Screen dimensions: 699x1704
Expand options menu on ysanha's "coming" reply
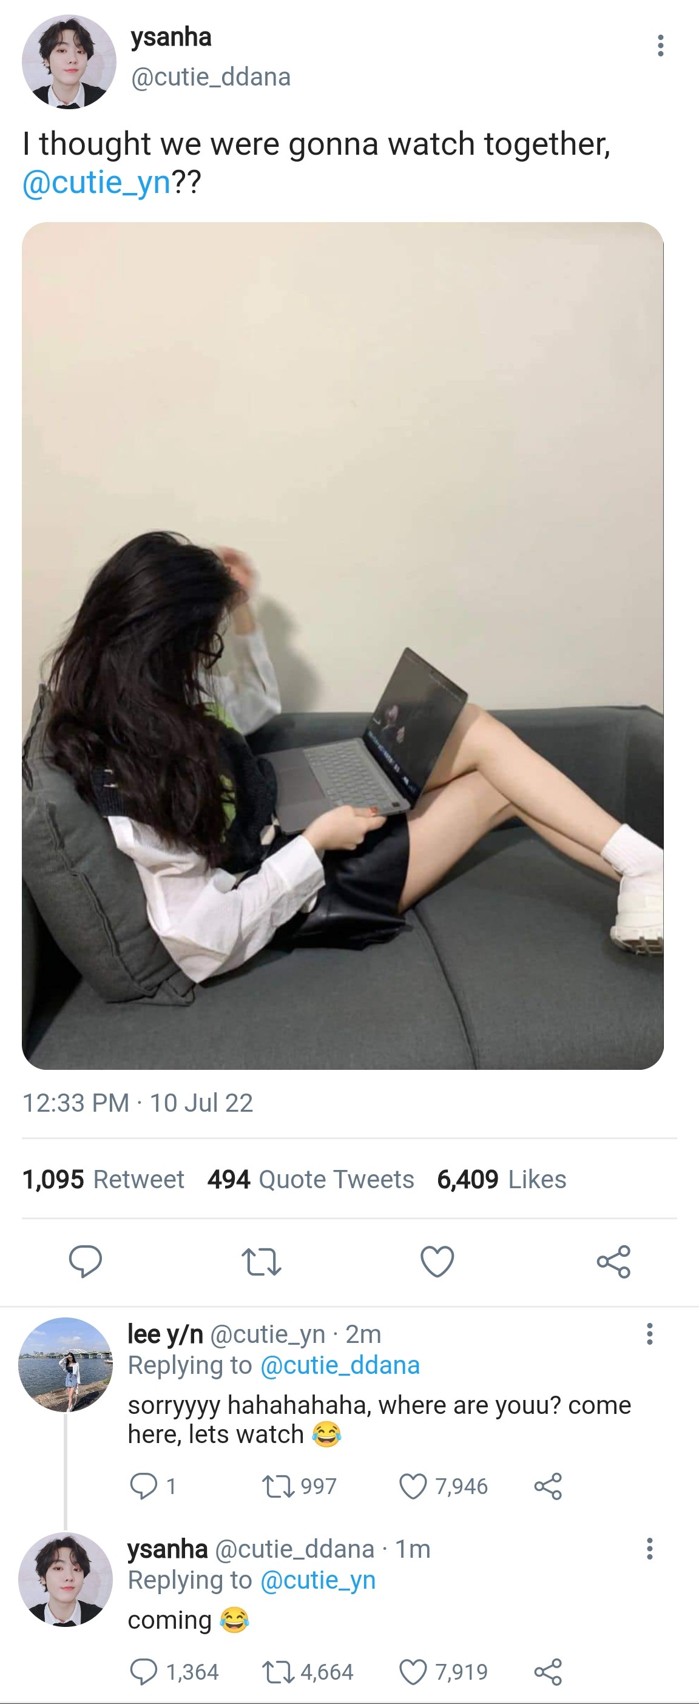[649, 1549]
